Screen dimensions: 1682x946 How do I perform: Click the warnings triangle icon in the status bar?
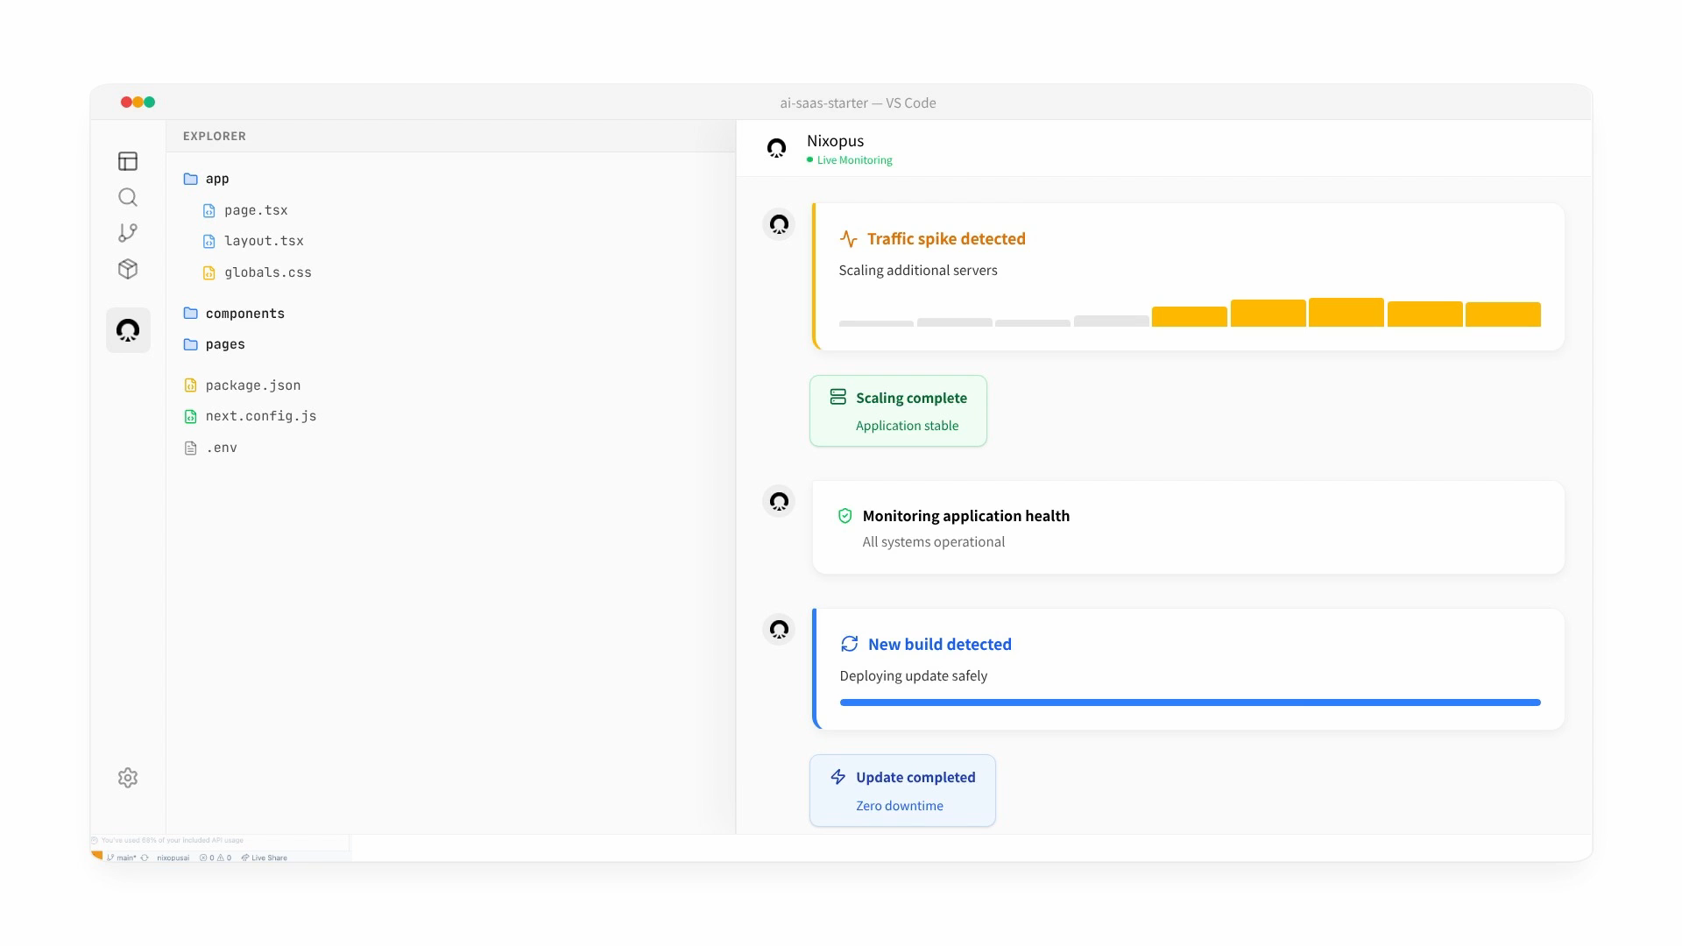click(221, 858)
